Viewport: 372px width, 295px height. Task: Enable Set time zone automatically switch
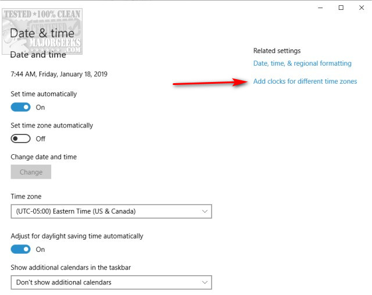[20, 138]
